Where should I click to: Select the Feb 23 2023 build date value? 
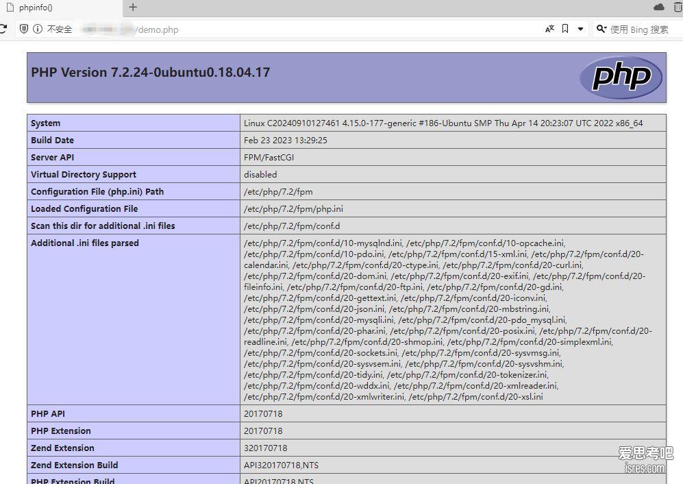pos(285,141)
